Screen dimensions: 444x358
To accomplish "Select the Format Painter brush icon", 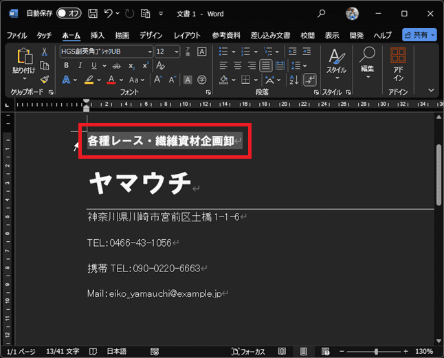I will click(x=45, y=79).
